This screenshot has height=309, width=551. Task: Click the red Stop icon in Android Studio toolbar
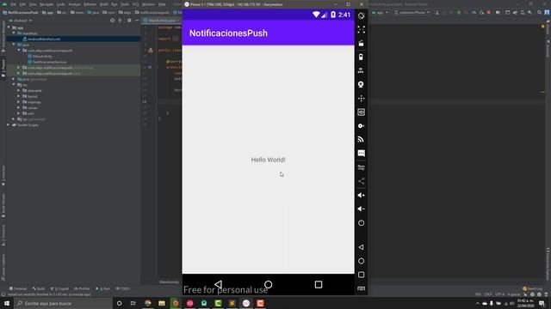click(x=489, y=12)
